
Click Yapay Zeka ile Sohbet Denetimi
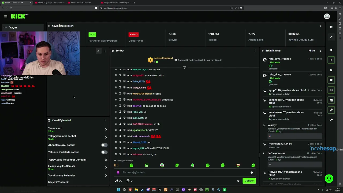[67, 160]
